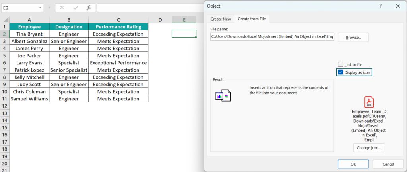Click the File name input field
This screenshot has width=407, height=172.
click(272, 37)
